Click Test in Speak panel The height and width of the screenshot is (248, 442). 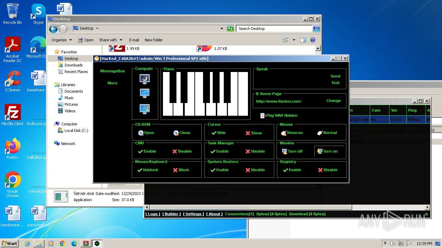(x=335, y=83)
